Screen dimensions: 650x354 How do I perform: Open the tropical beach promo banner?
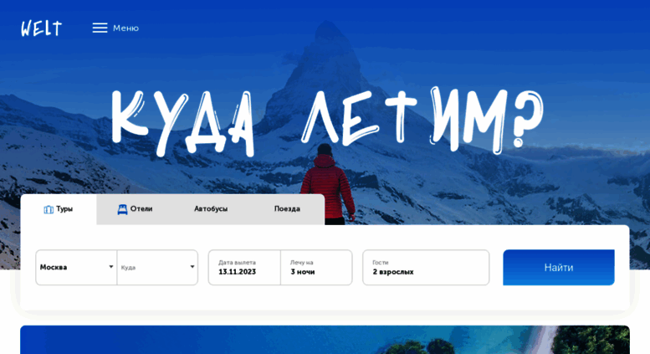(x=325, y=340)
